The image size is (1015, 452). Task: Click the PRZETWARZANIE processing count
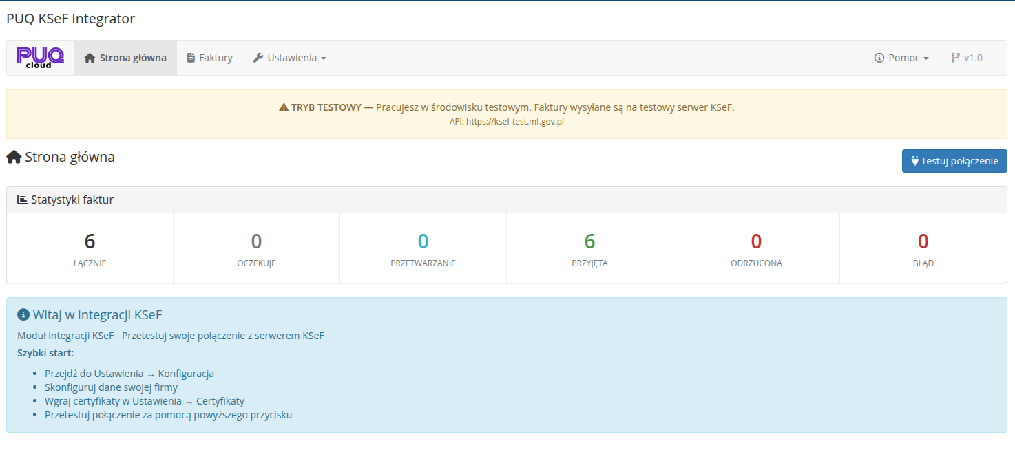pyautogui.click(x=423, y=241)
